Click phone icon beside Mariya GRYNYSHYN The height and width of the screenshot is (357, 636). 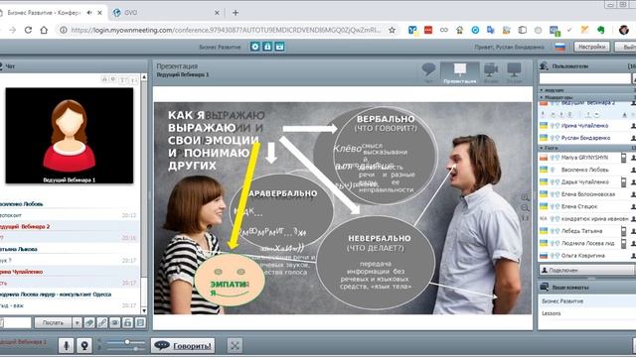[624, 158]
